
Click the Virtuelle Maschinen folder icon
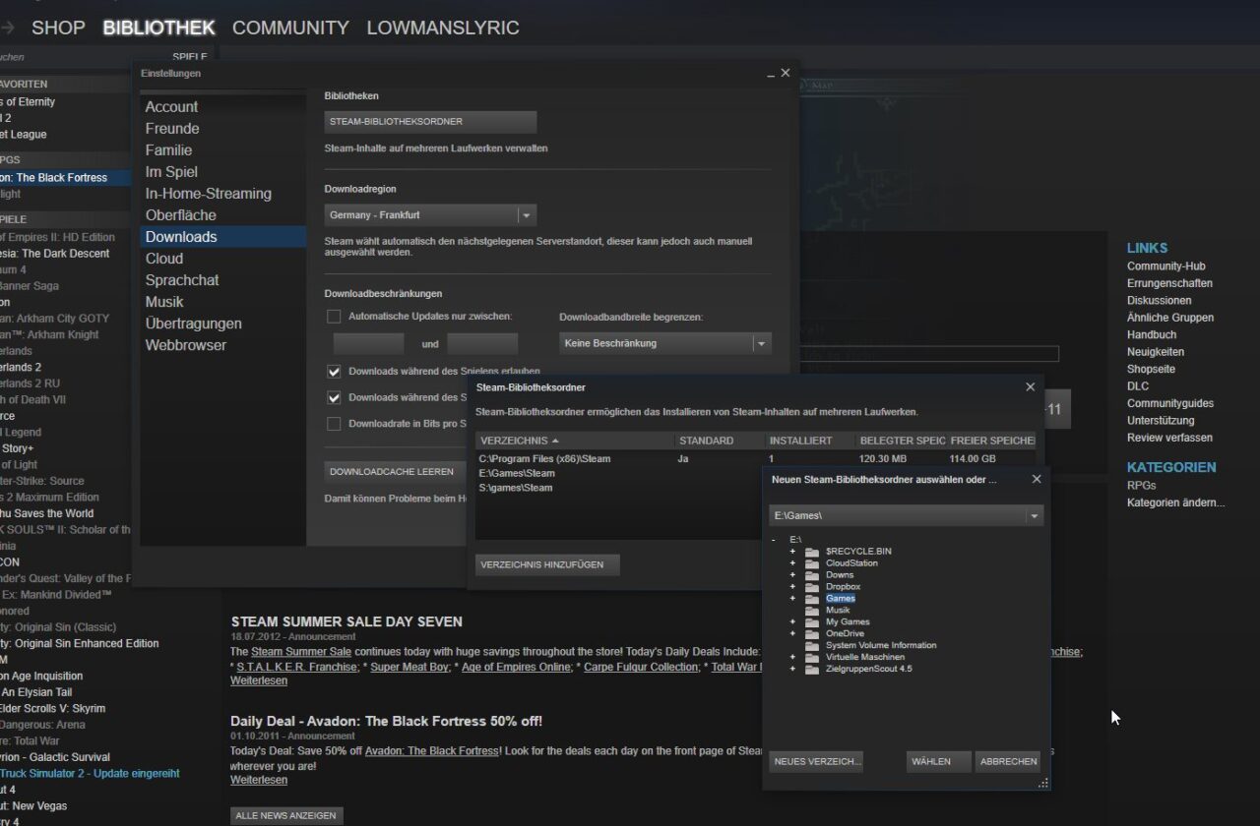point(811,658)
